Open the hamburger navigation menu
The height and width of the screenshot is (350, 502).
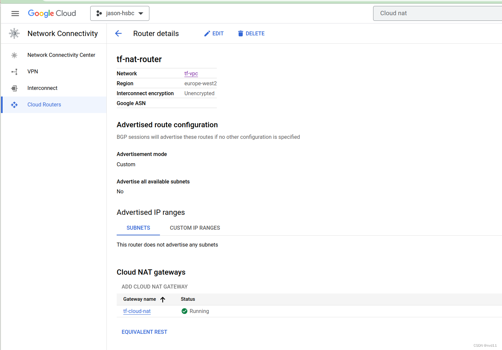pos(15,14)
